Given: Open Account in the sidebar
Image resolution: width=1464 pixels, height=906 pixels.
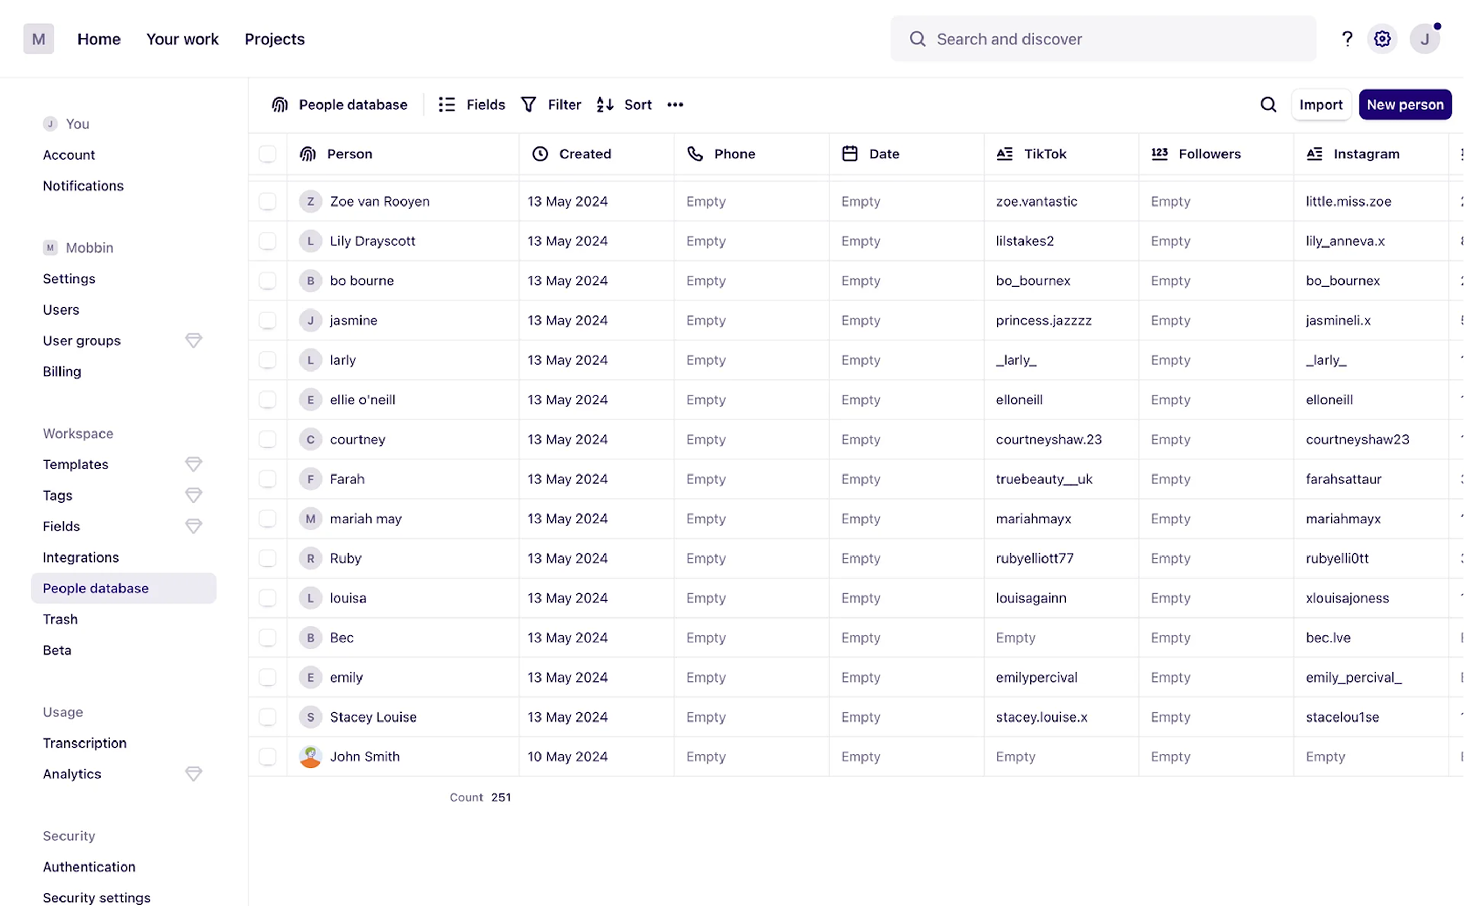Looking at the screenshot, I should click(69, 155).
